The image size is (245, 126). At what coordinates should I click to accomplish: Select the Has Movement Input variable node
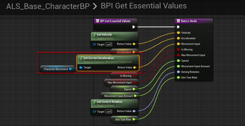120,83
